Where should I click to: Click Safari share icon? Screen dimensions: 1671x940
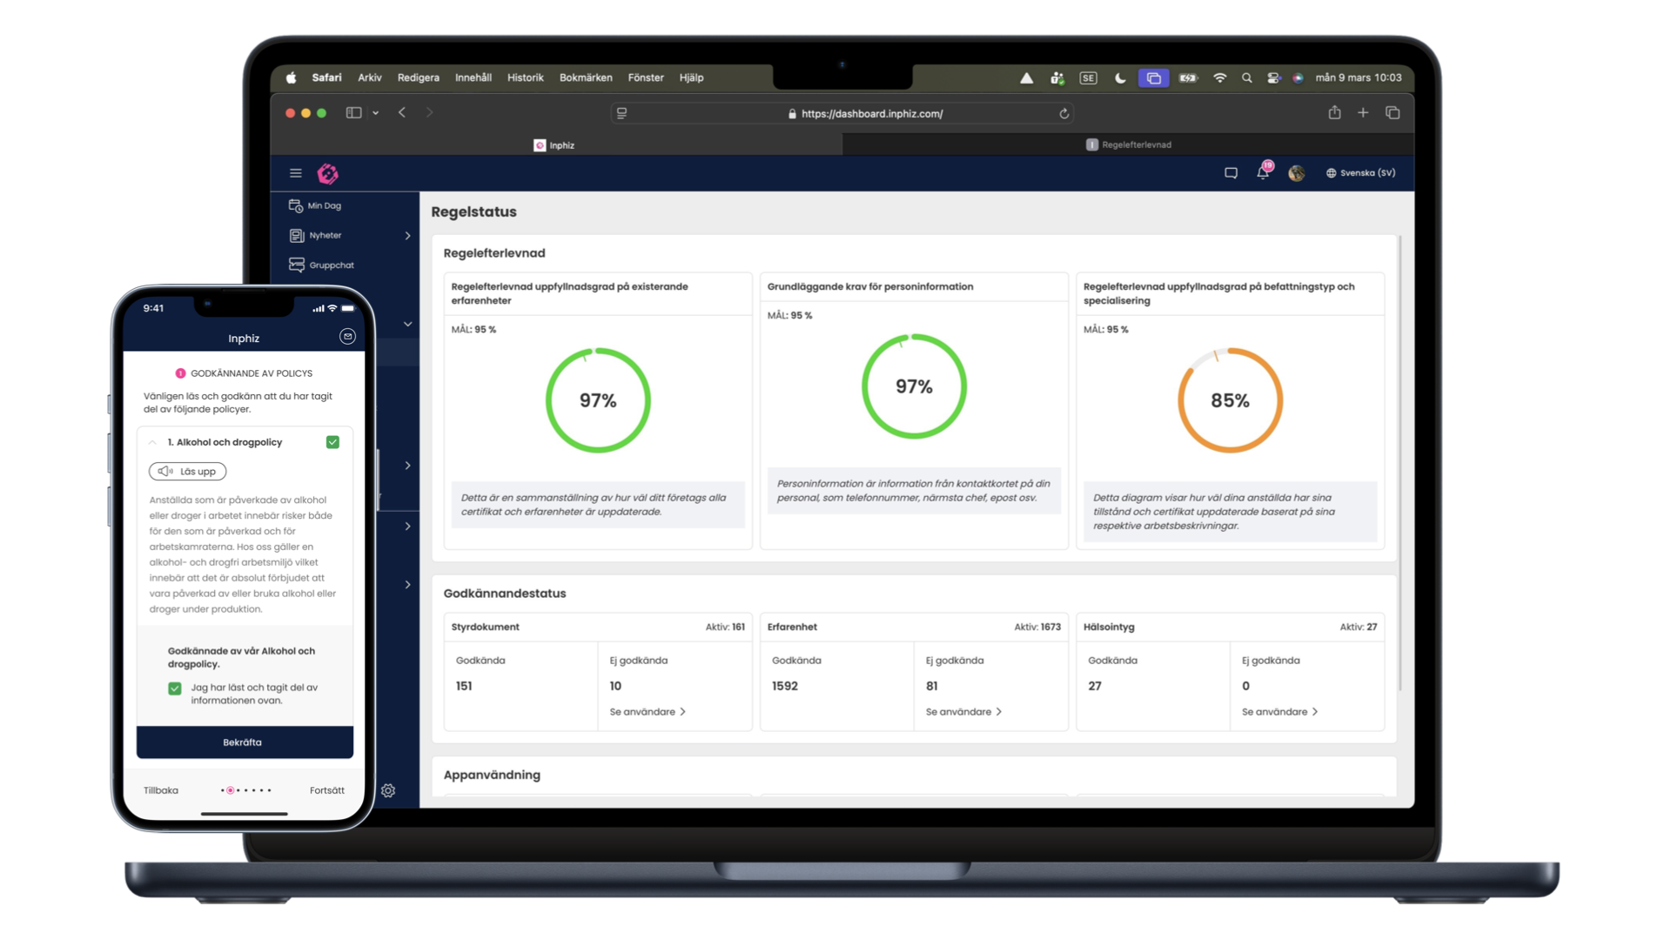coord(1334,112)
